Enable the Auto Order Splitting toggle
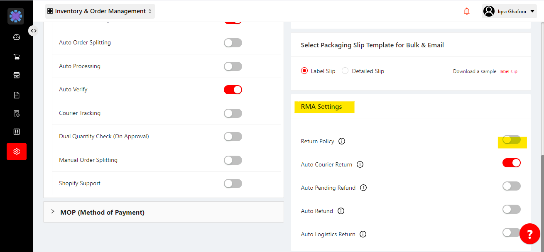The width and height of the screenshot is (544, 252). point(233,43)
